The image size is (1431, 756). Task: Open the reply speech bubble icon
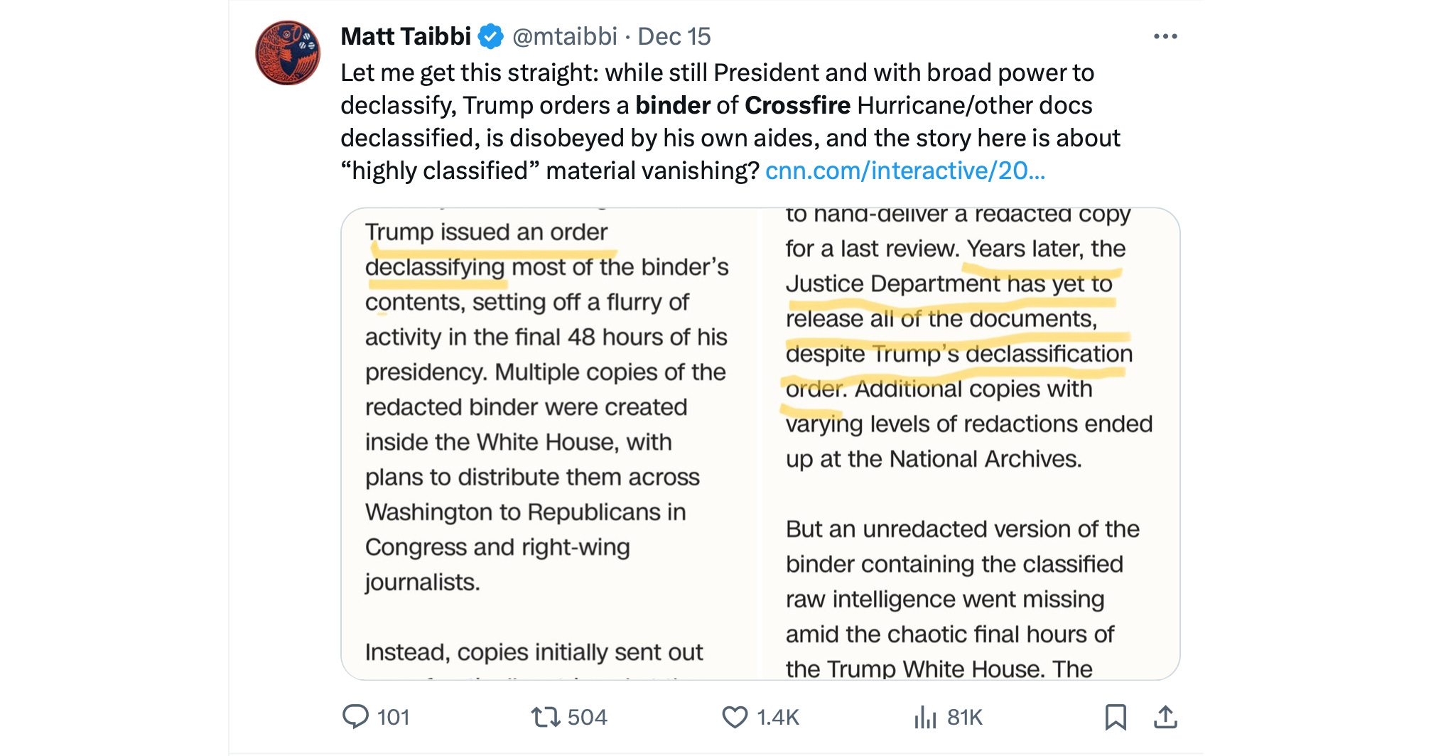coord(355,716)
